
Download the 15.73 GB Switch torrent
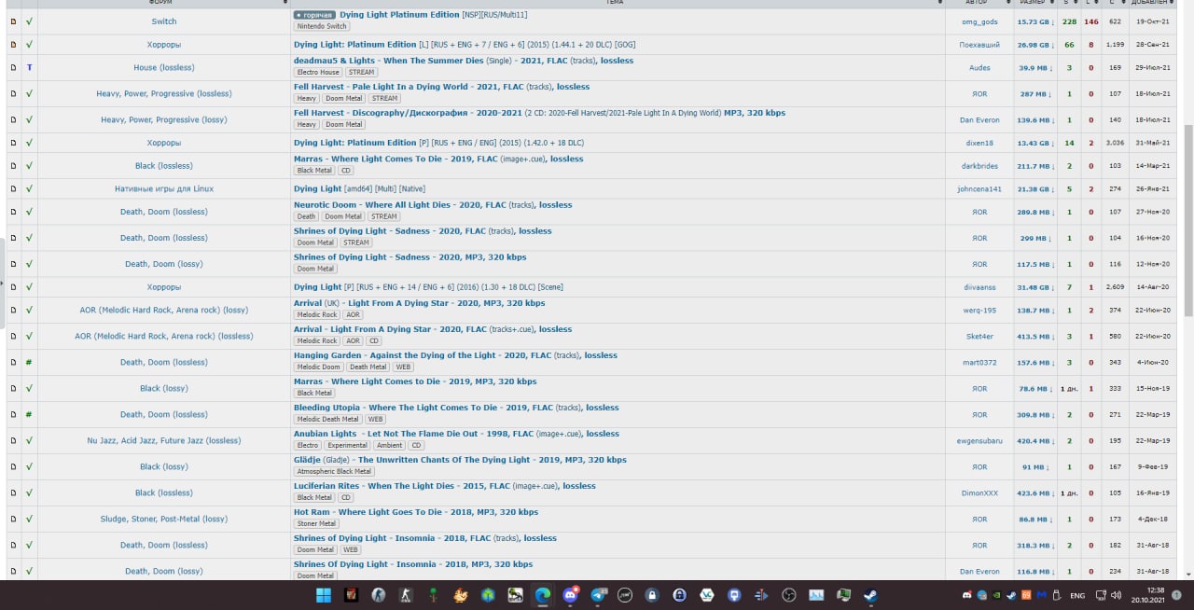(1035, 21)
